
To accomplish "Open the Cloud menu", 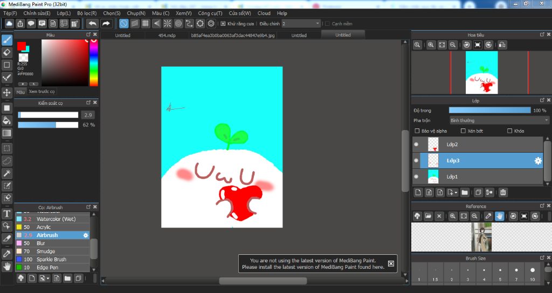I will pos(264,13).
